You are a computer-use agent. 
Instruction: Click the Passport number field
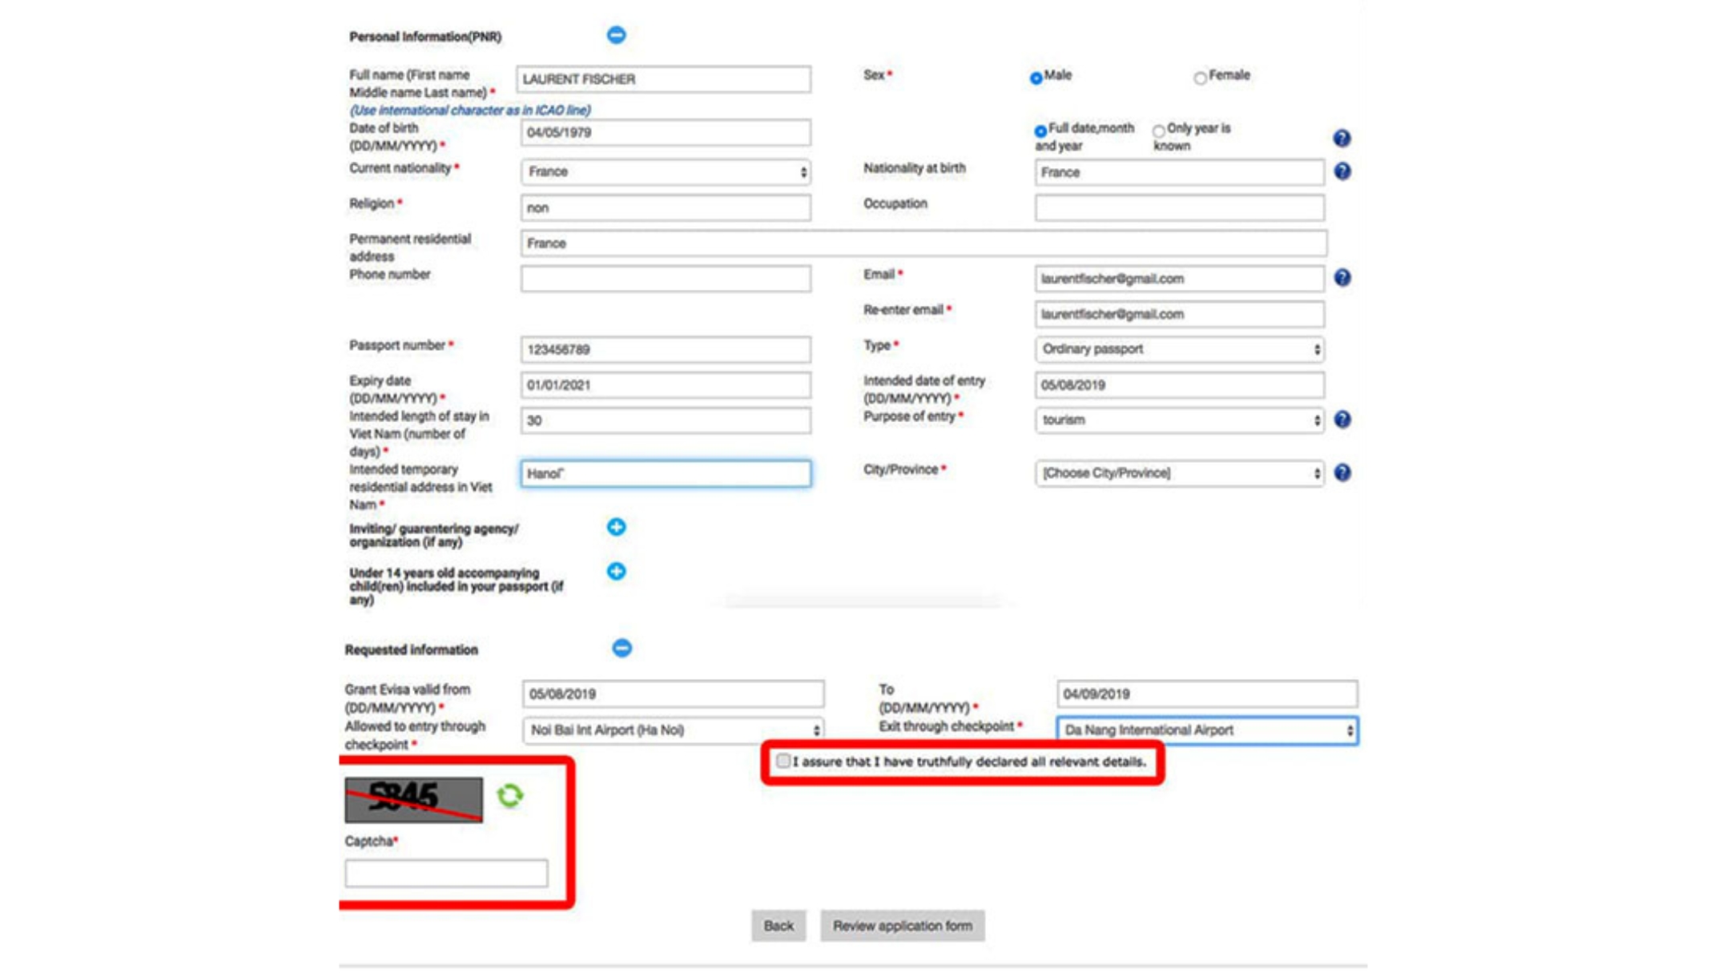(666, 349)
